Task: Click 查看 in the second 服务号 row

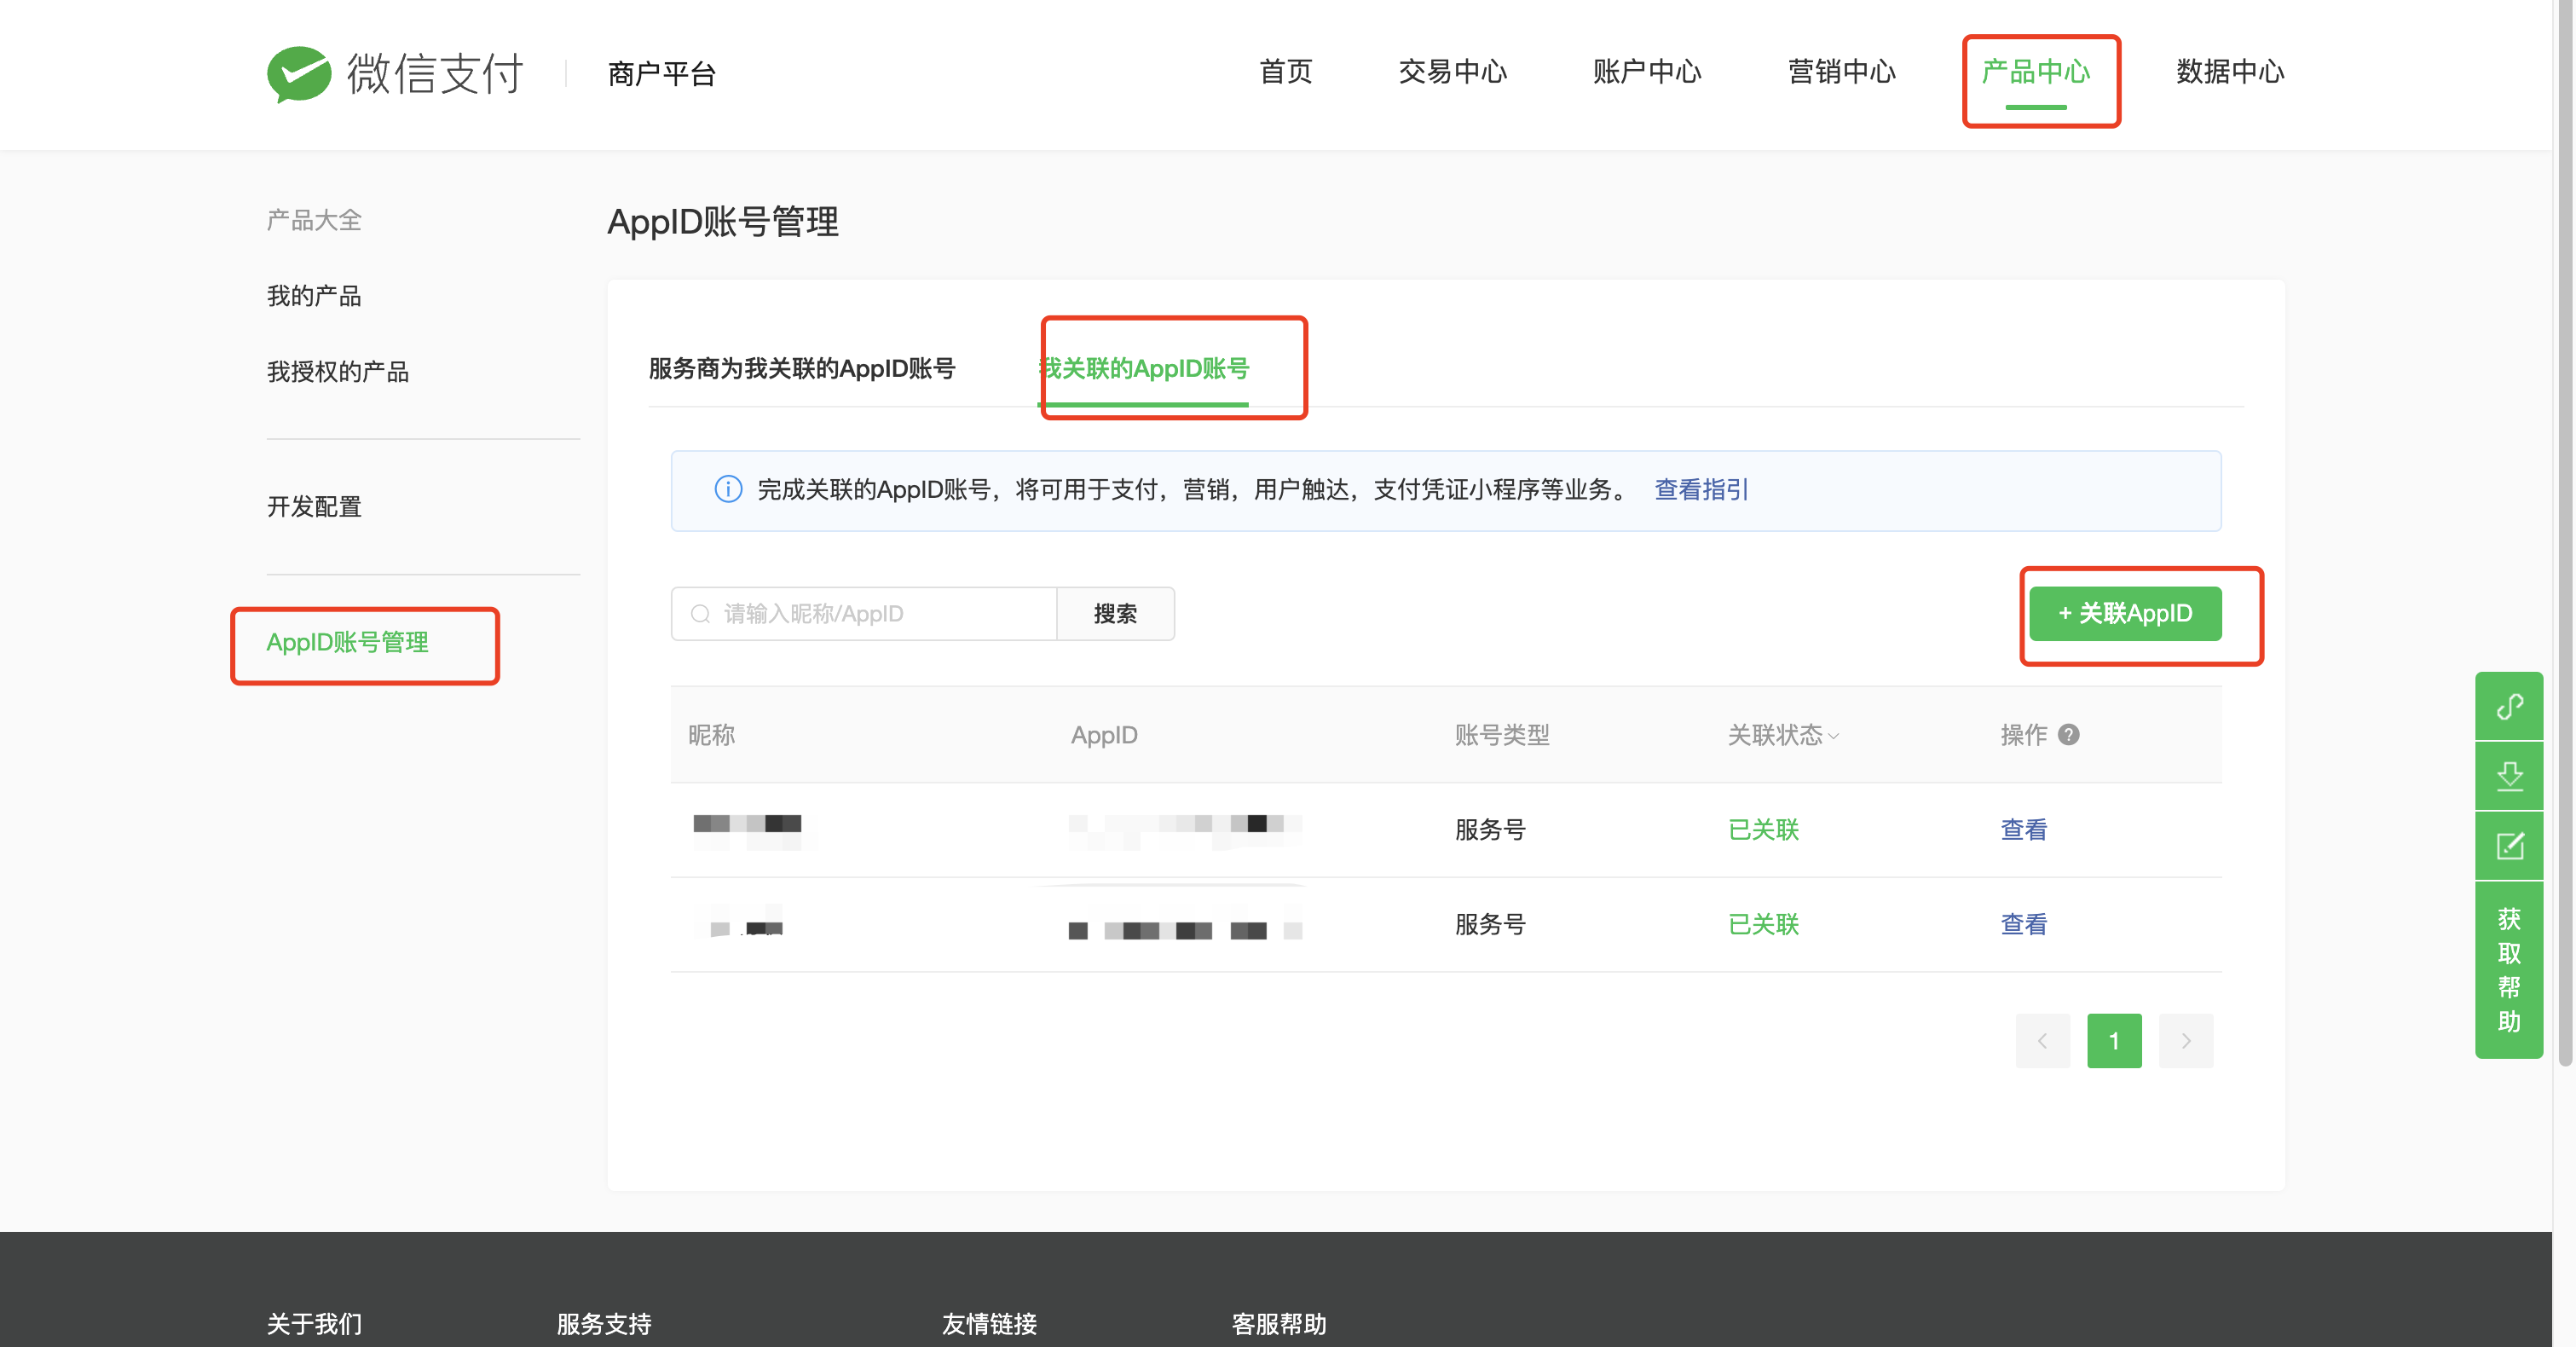Action: pyautogui.click(x=2023, y=924)
